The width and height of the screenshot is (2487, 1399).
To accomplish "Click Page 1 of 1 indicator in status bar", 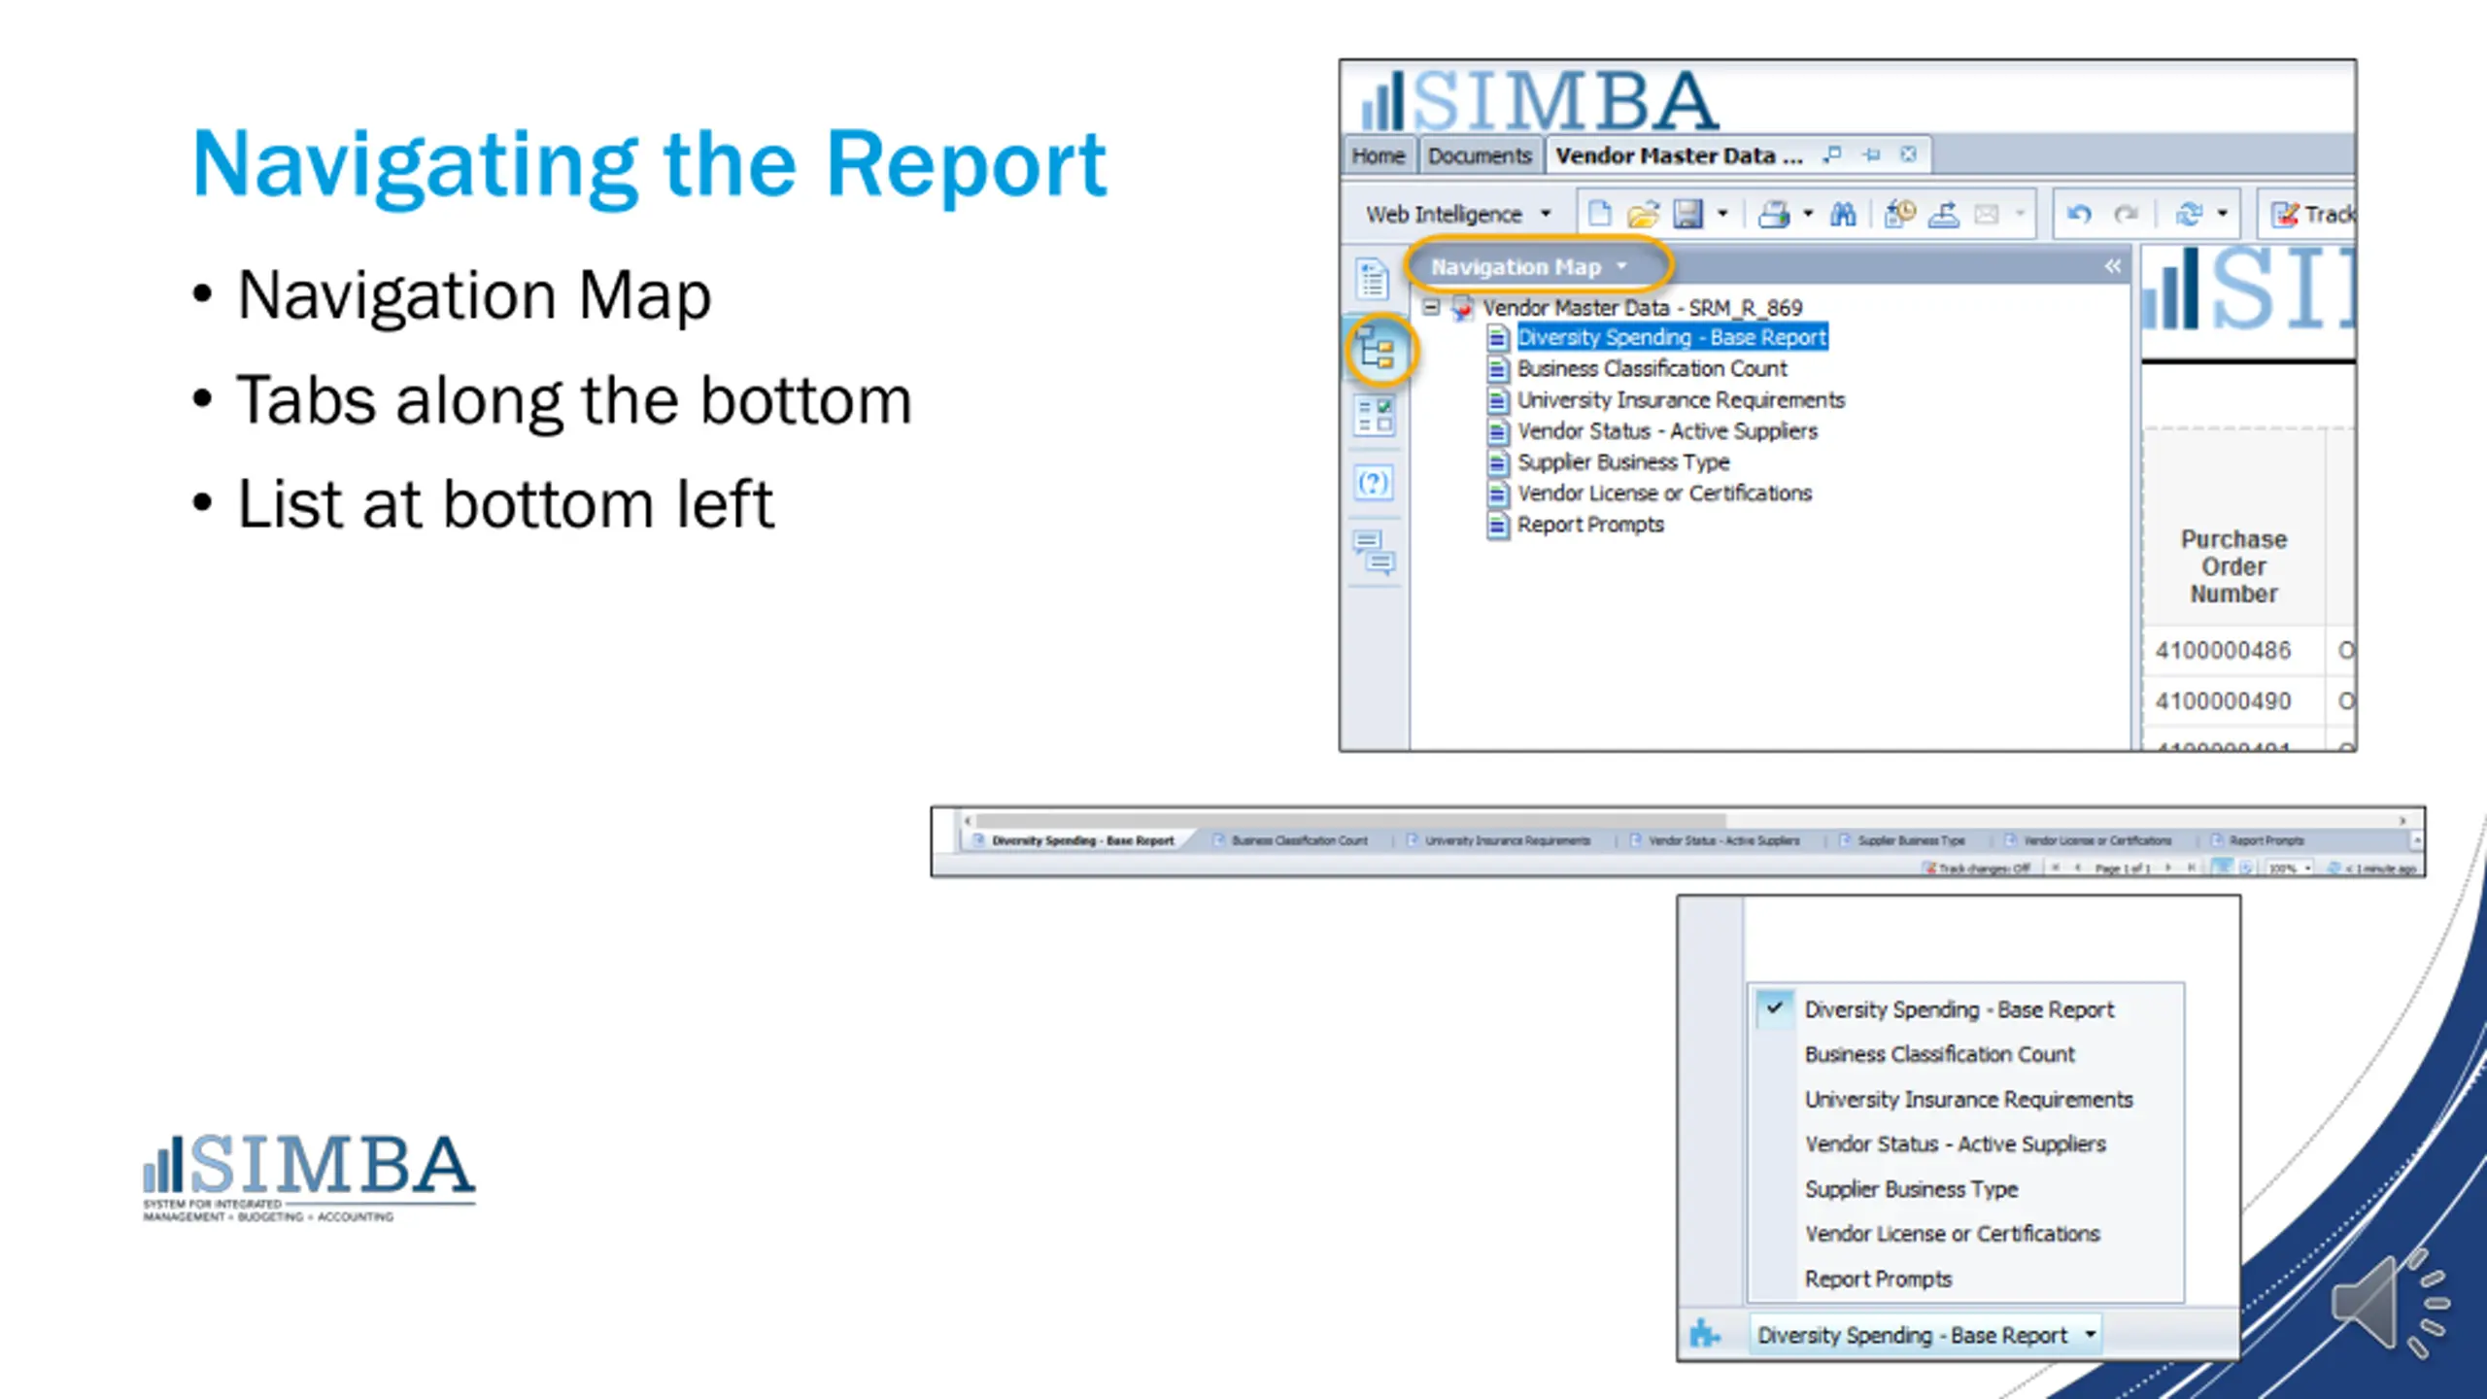I will [2123, 869].
